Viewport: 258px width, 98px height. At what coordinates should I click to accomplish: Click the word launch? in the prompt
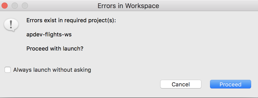[x=73, y=48]
